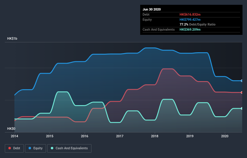The height and width of the screenshot is (158, 247).
Task: Click the HK$799.427m equity value
Action: [x=190, y=20]
